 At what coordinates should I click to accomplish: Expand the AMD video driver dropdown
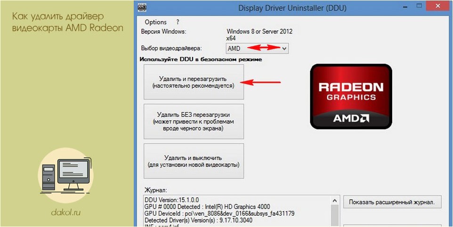coord(257,49)
